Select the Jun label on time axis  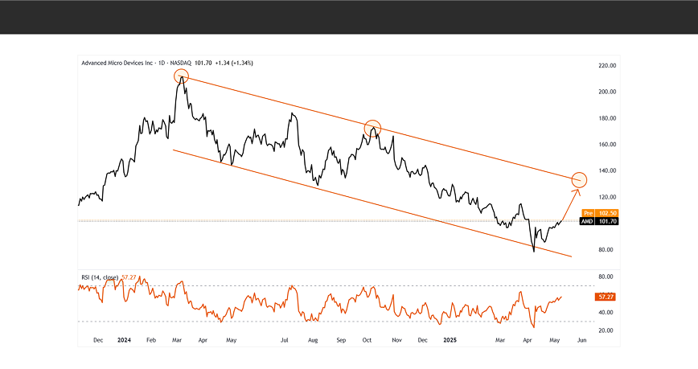(x=581, y=341)
